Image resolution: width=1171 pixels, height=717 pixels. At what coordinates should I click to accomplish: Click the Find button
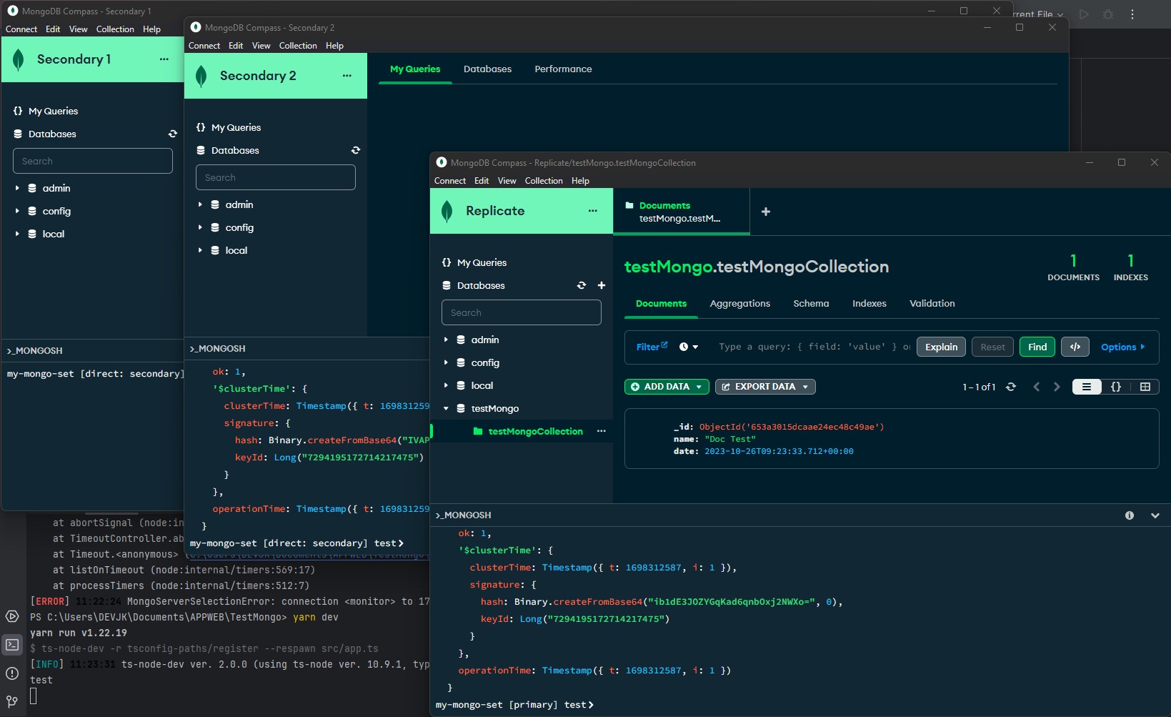point(1037,347)
